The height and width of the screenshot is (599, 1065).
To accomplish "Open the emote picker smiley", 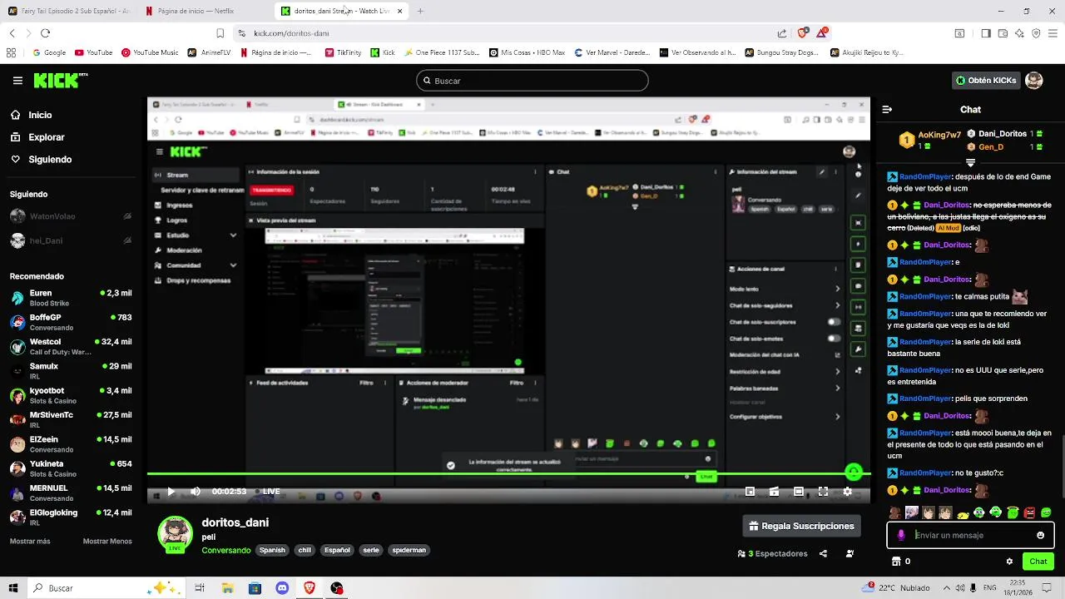I will pos(1040,535).
